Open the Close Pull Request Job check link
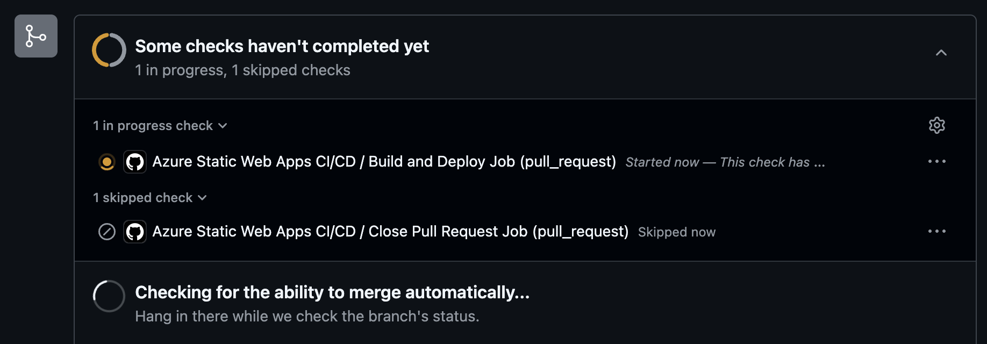The image size is (987, 344). coord(390,232)
